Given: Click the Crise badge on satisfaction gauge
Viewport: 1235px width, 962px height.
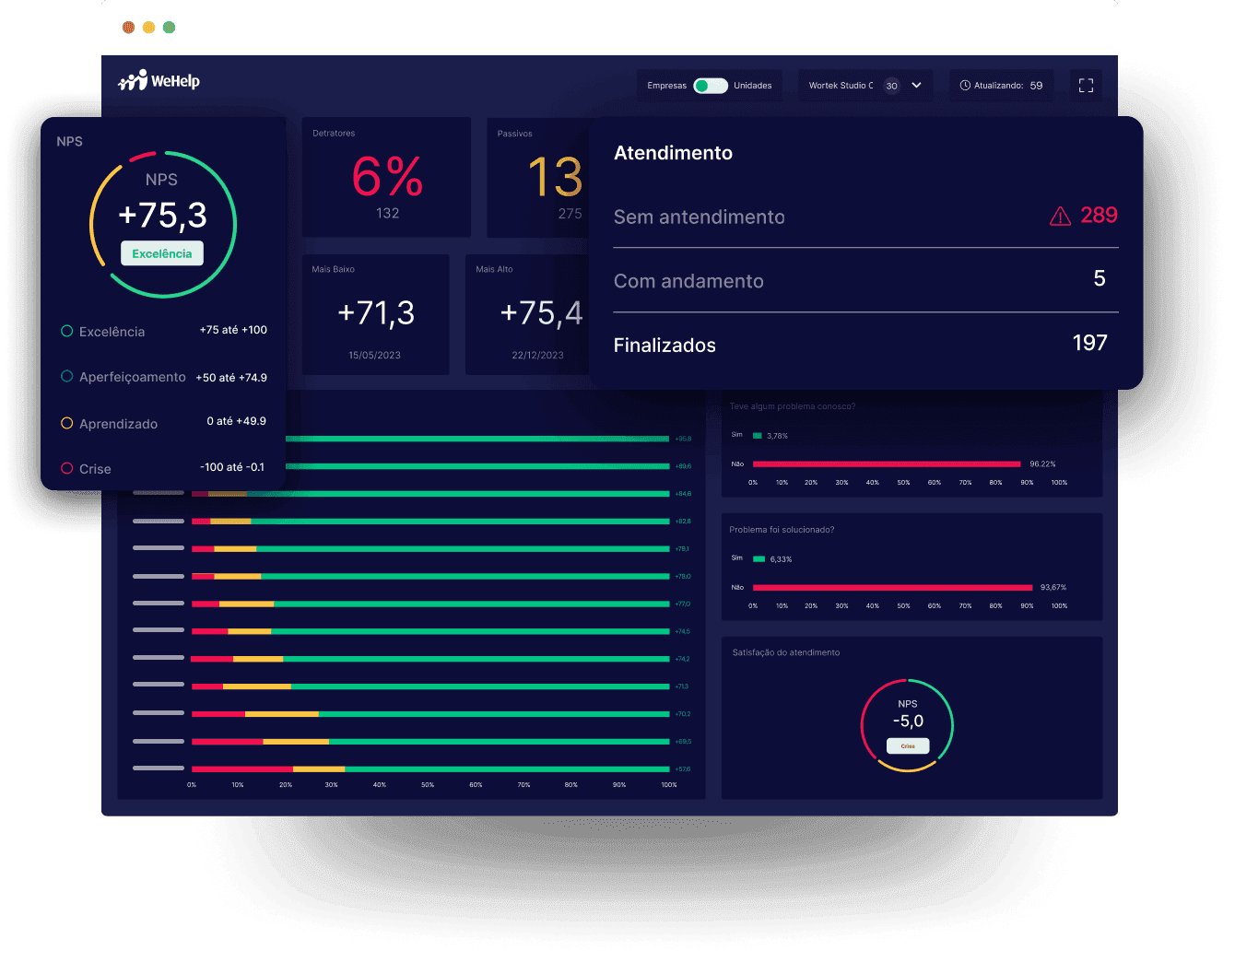Looking at the screenshot, I should coord(908,745).
